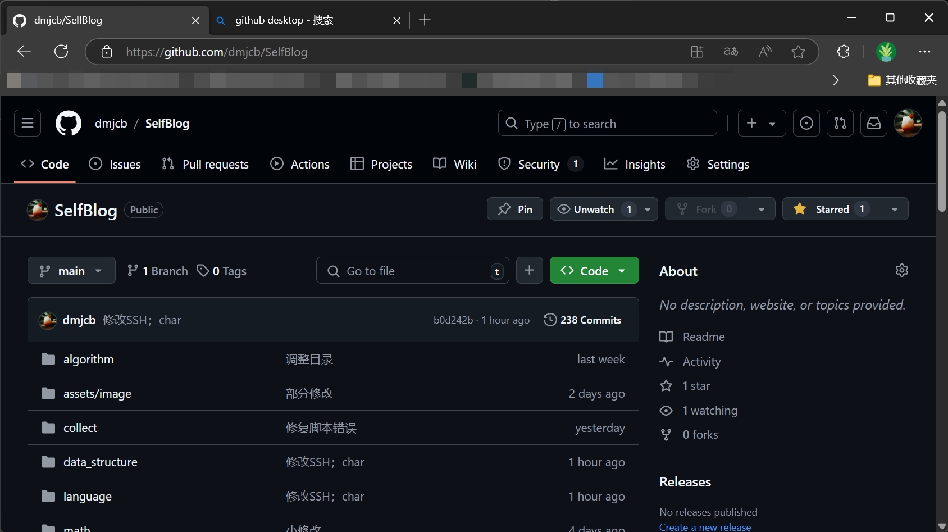Switch to the Pull requests tab
Image resolution: width=948 pixels, height=532 pixels.
point(205,164)
